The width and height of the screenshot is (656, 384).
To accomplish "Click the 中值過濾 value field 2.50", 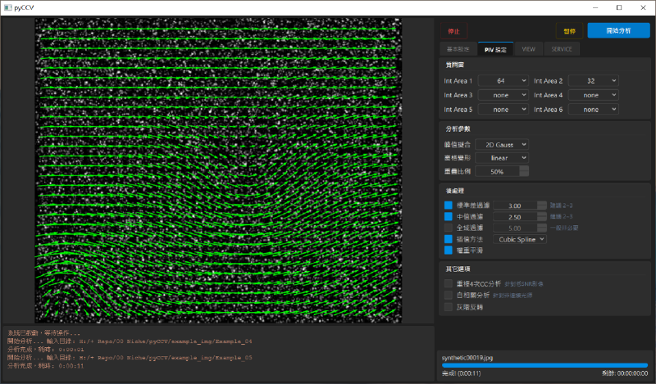I will pyautogui.click(x=520, y=217).
